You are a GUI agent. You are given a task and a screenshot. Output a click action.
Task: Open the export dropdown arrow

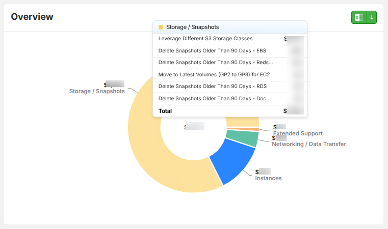tap(372, 17)
